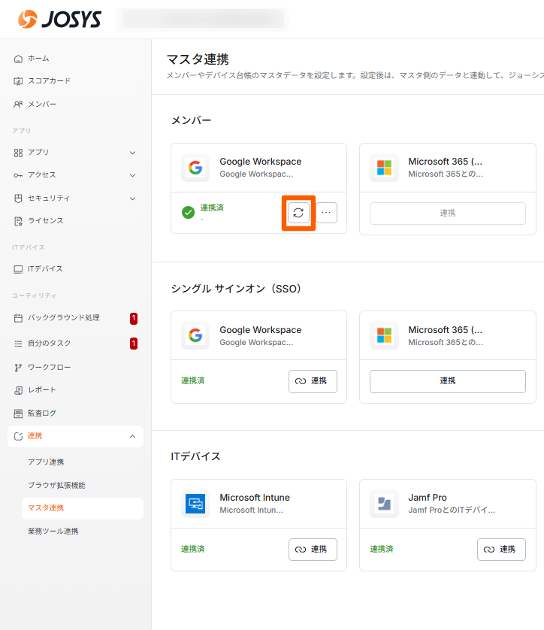Expand the アクセス sidebar section
This screenshot has width=544, height=630.
(132, 175)
